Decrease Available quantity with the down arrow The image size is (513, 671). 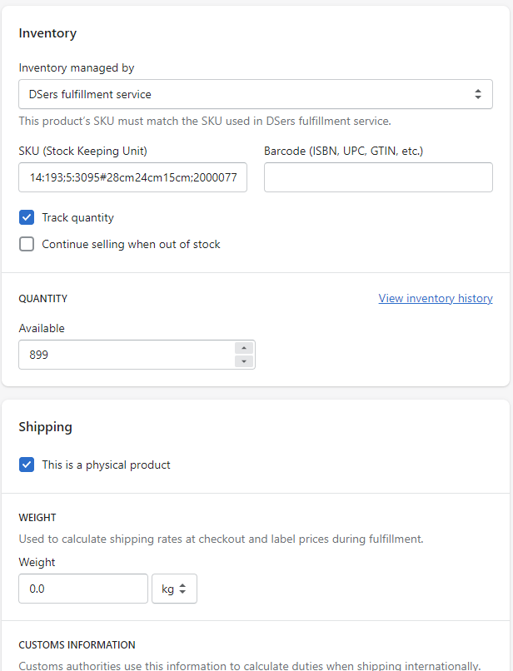pos(244,361)
